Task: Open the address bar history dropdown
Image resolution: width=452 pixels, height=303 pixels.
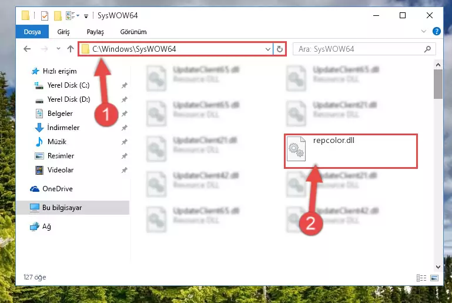Action: coord(268,49)
